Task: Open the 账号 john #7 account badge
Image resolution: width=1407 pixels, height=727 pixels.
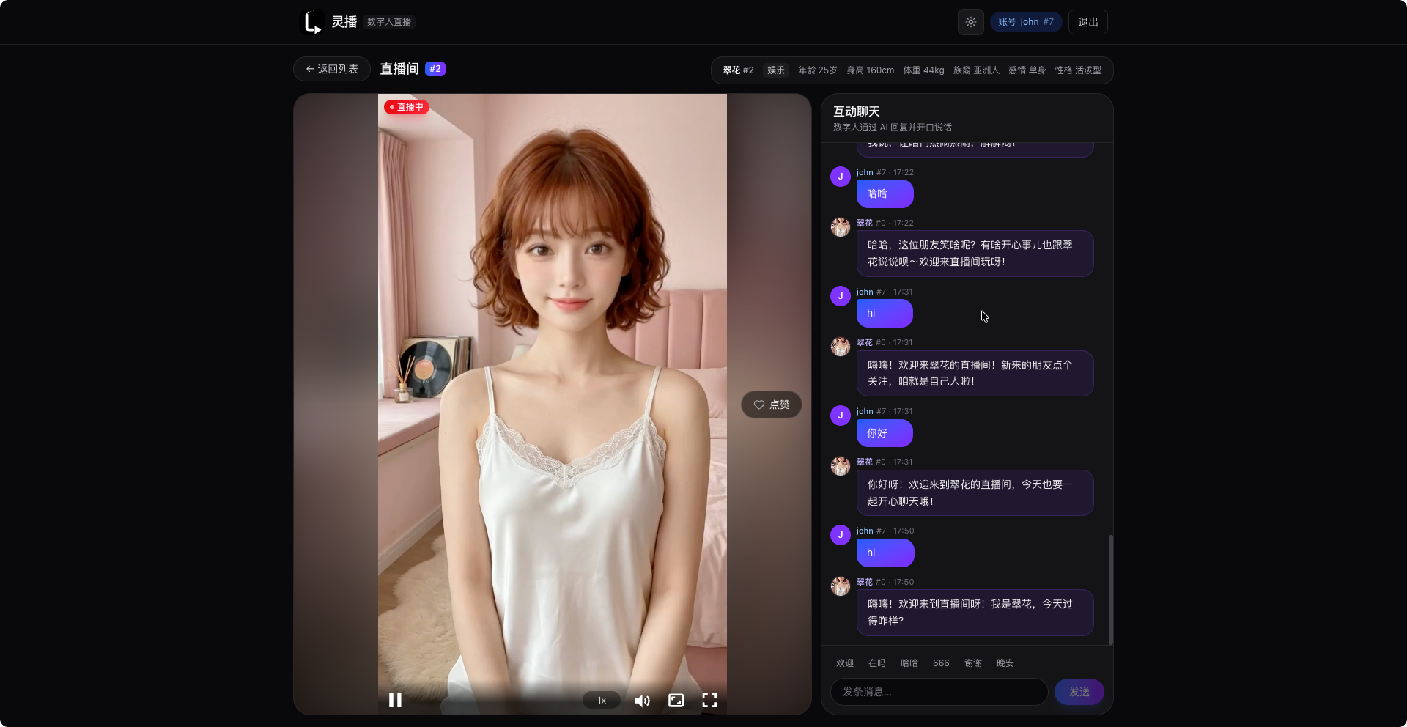Action: tap(1025, 22)
